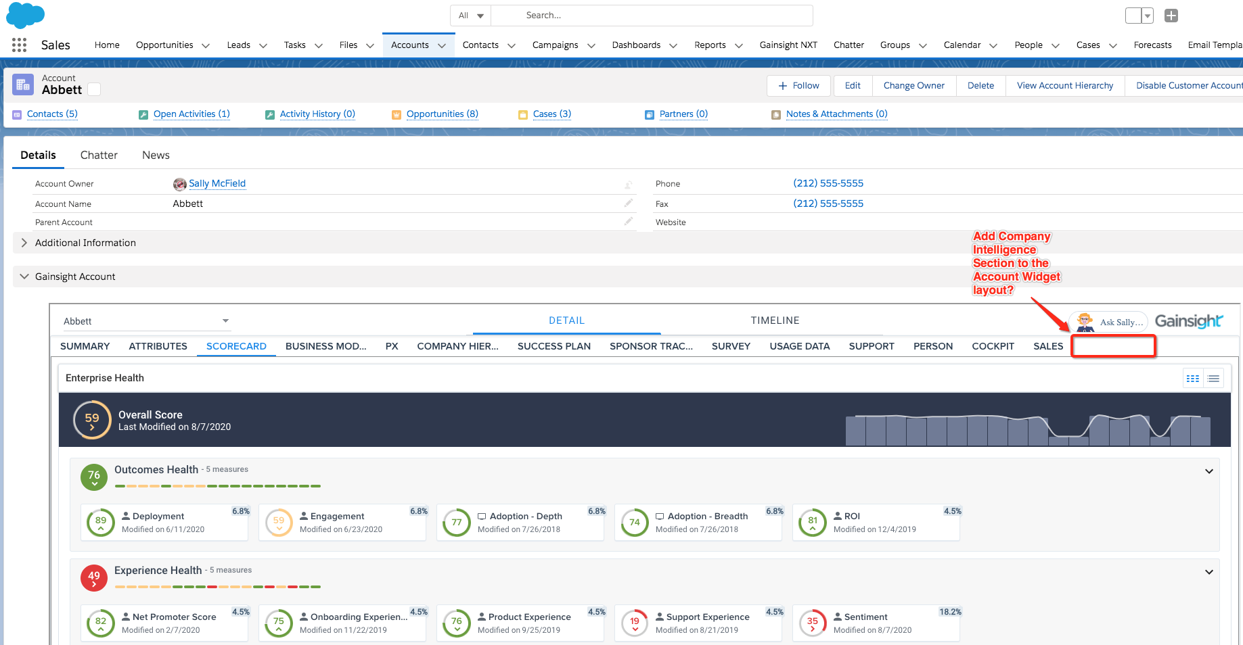Click the Follow button

click(799, 86)
